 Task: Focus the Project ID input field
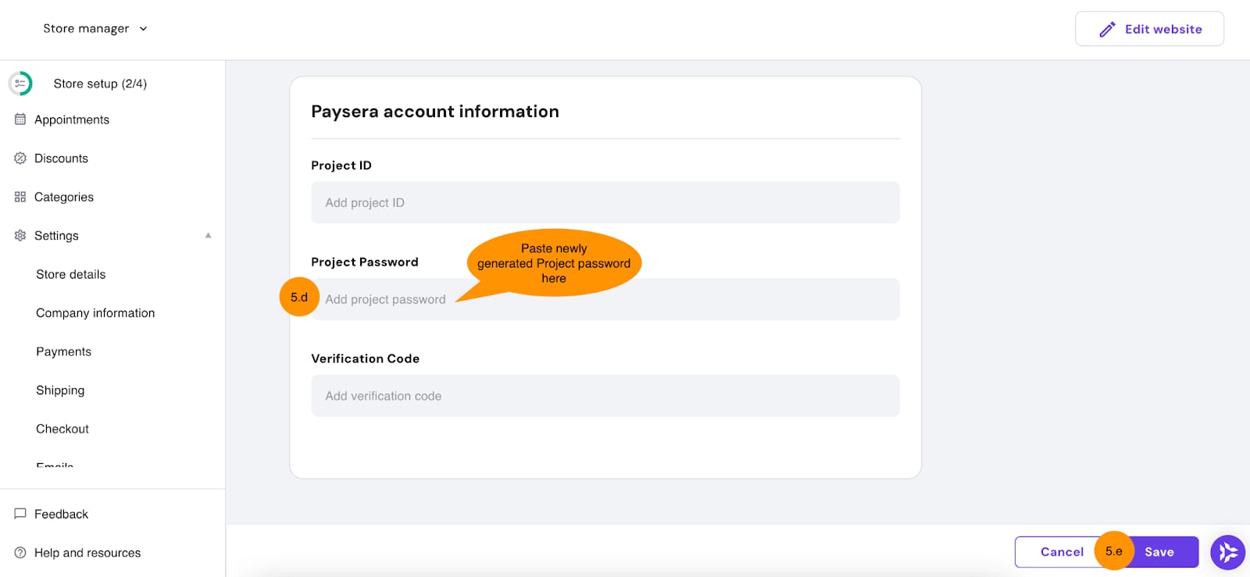point(605,203)
